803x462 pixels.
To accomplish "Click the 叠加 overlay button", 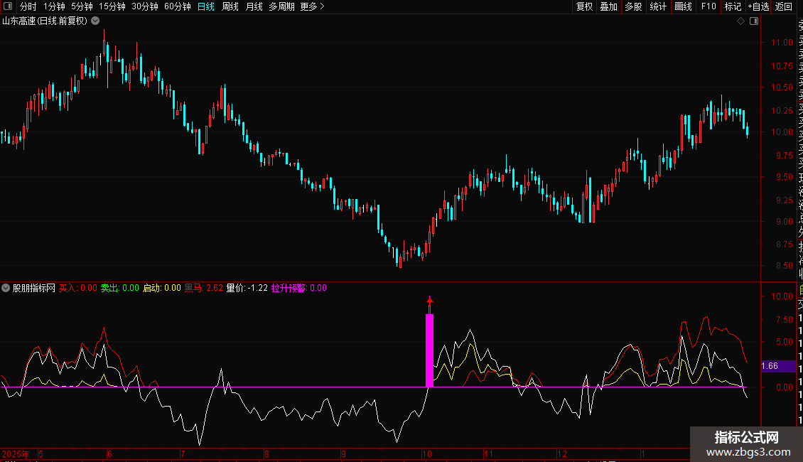I will pyautogui.click(x=608, y=7).
